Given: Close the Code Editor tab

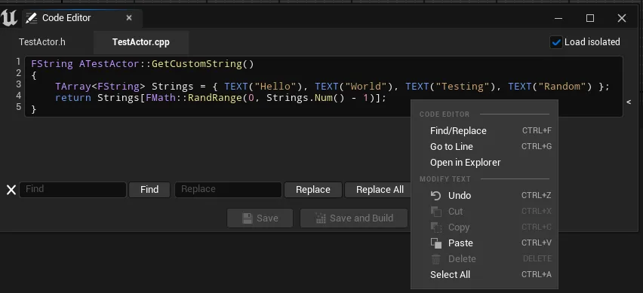Looking at the screenshot, I should coord(129,17).
